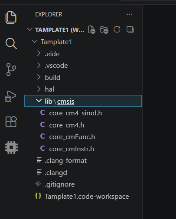
Task: Open the Explorer more actions ellipsis
Action: coord(130,14)
